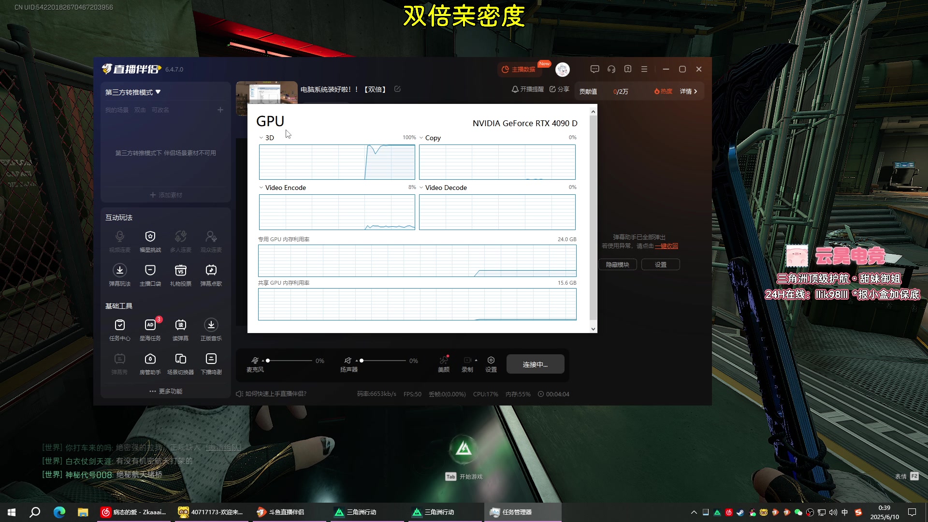This screenshot has height=522, width=928.
Task: Open recording options arrow
Action: tap(476, 360)
